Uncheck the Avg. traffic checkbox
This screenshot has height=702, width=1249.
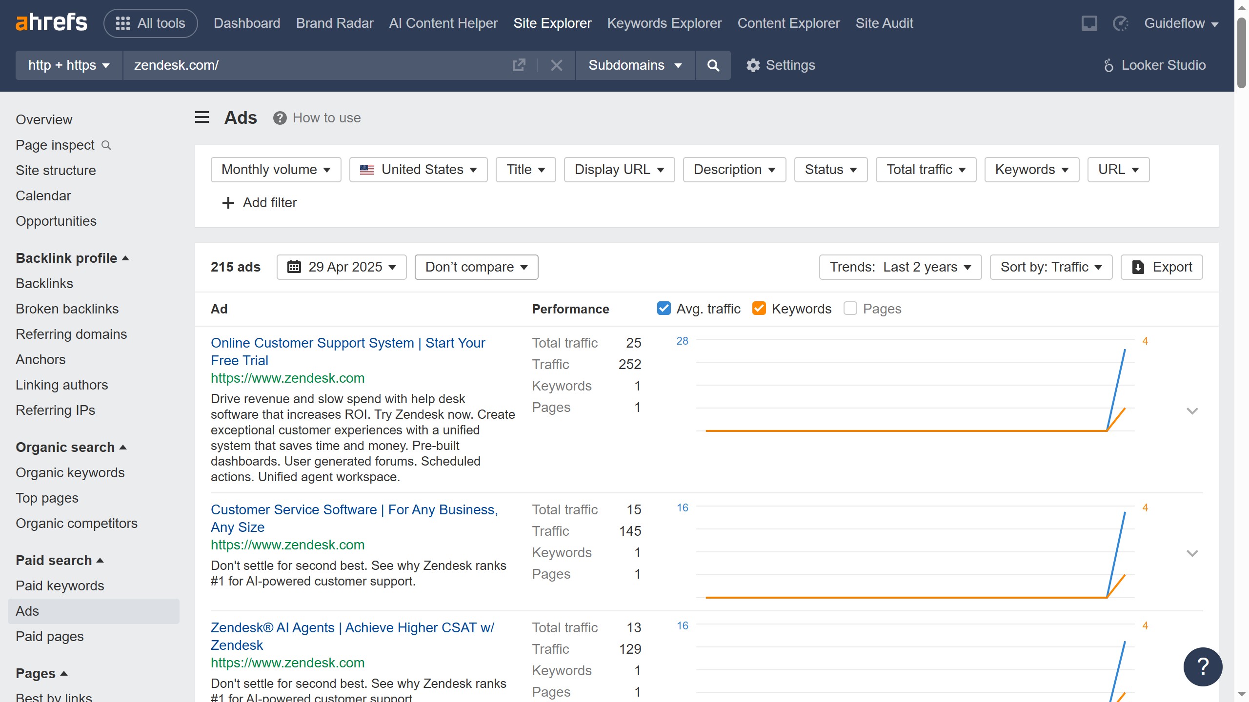664,309
